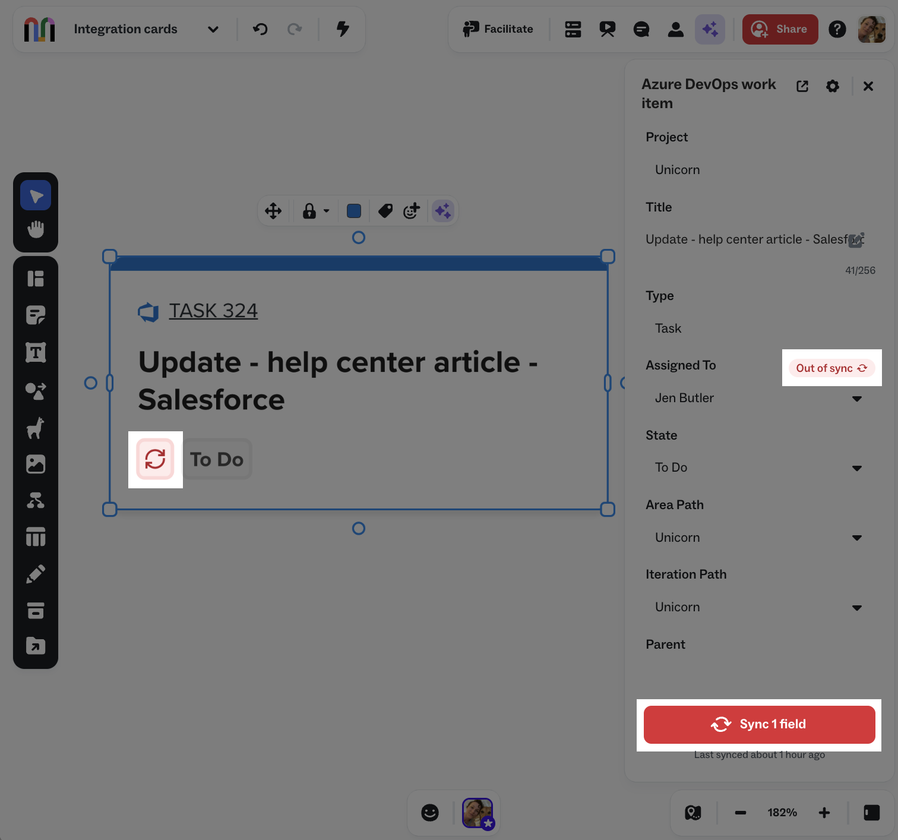
Task: Click the red sync icon on card
Action: [155, 459]
